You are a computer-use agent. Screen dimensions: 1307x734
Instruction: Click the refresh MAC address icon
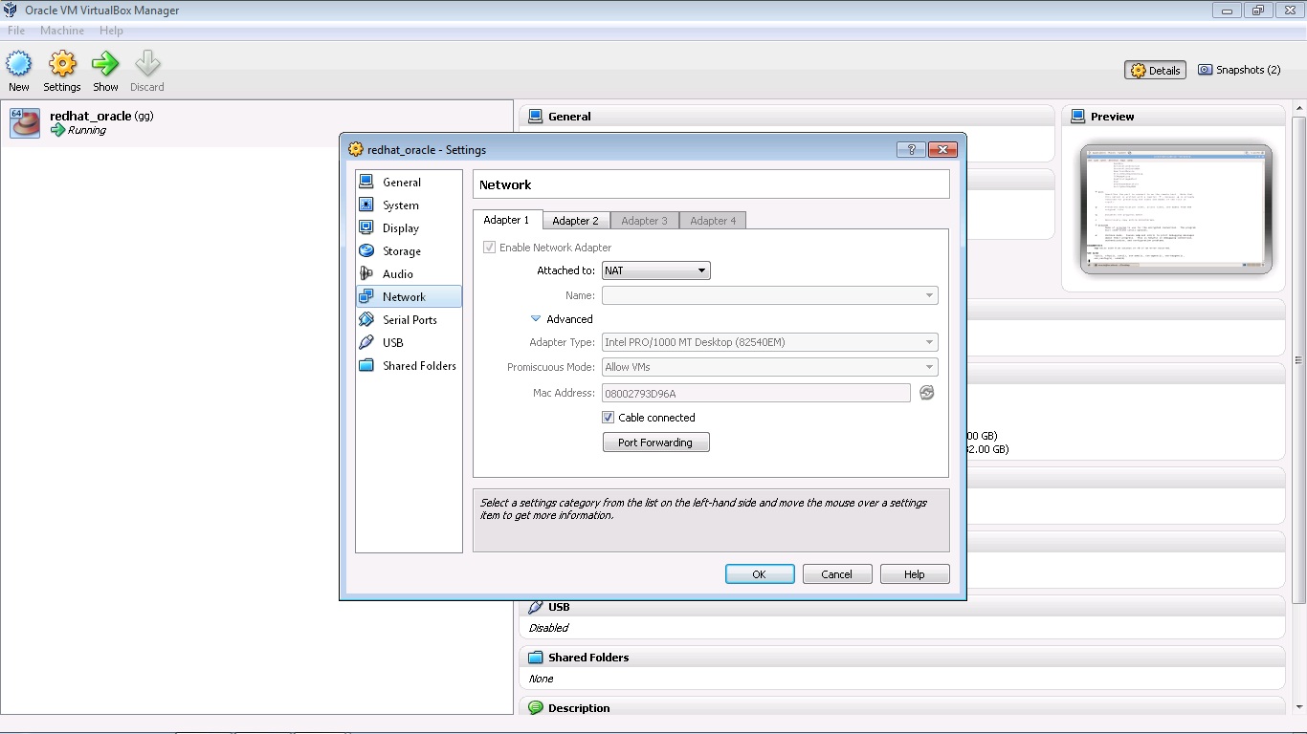coord(926,393)
